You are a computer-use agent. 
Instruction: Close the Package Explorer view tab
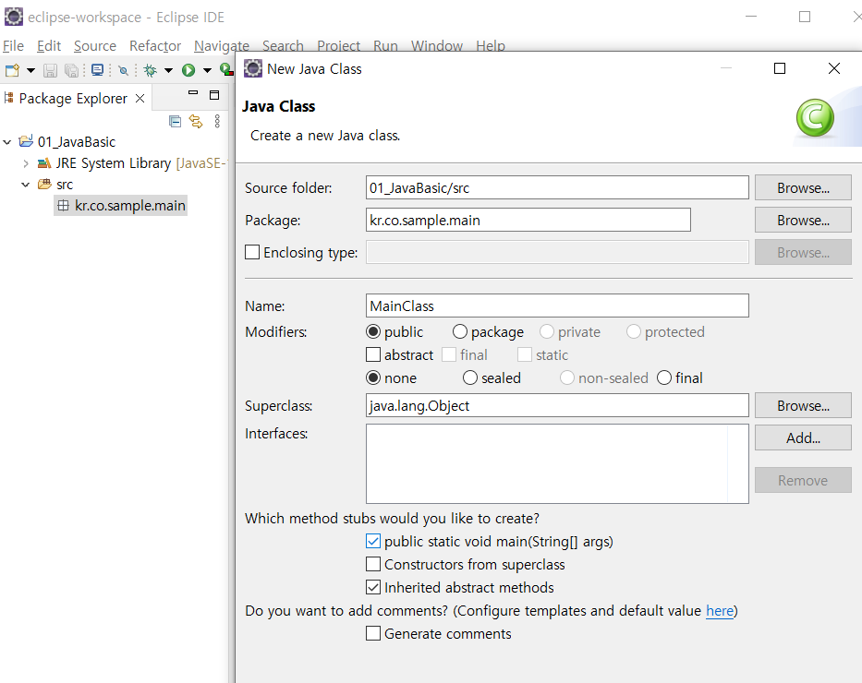coord(140,98)
